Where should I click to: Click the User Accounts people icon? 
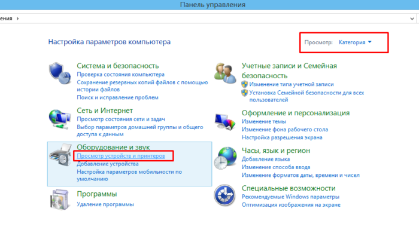point(225,73)
